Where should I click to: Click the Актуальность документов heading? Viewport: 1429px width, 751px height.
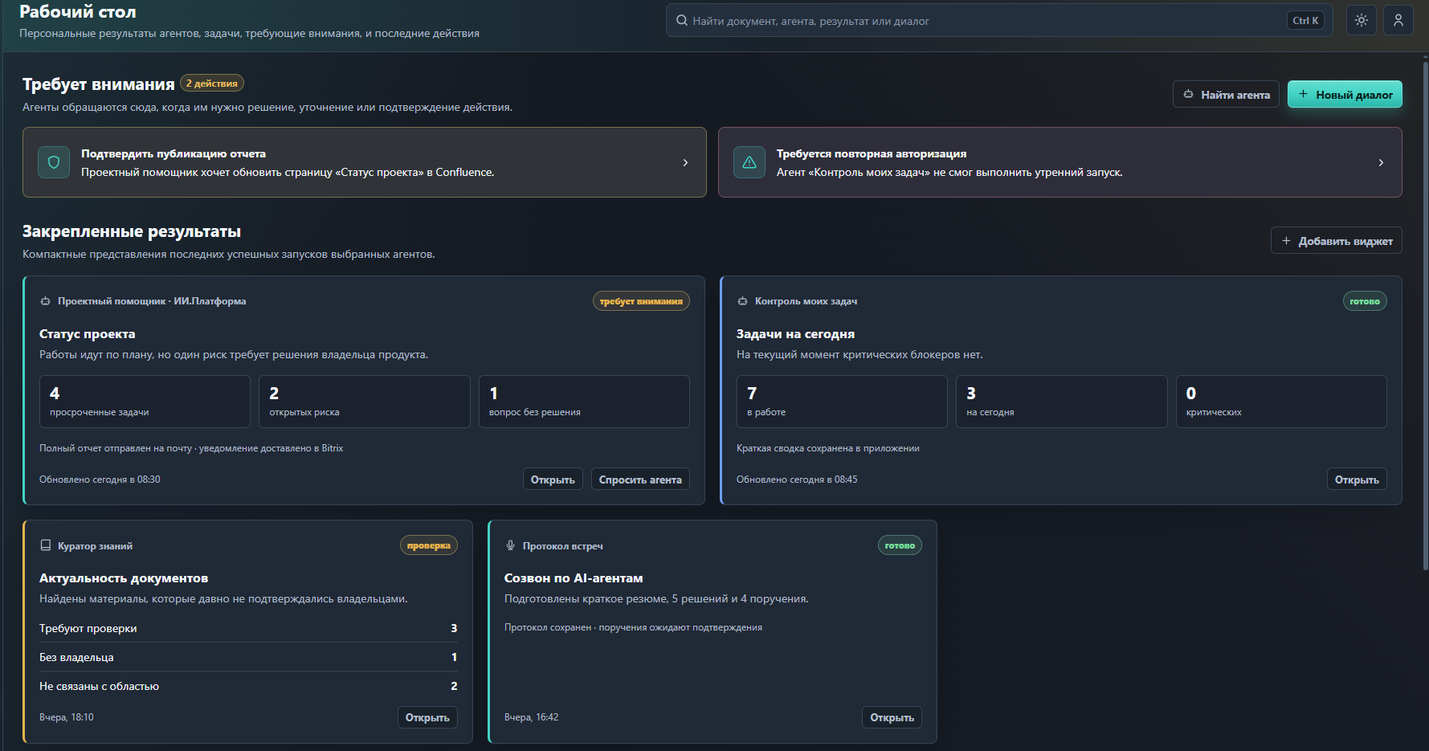[x=124, y=578]
